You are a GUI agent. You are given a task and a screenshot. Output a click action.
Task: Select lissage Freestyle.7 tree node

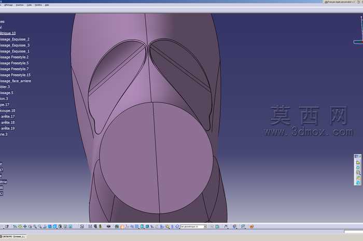point(14,69)
